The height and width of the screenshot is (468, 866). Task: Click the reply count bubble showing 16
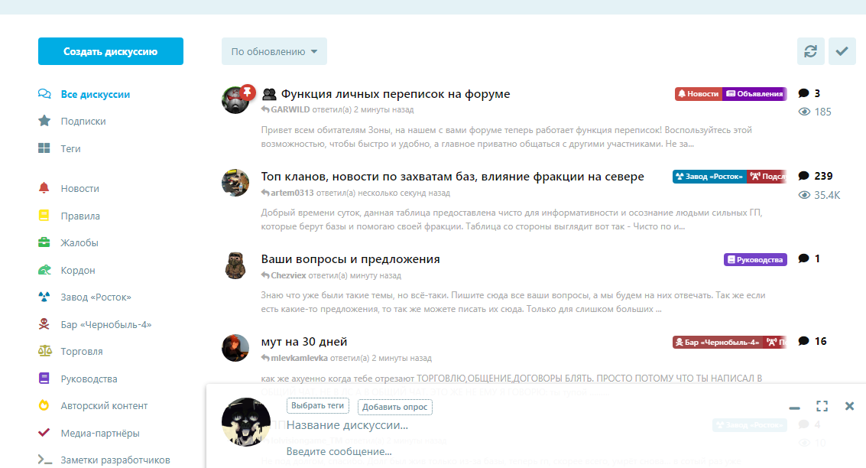[x=812, y=341]
